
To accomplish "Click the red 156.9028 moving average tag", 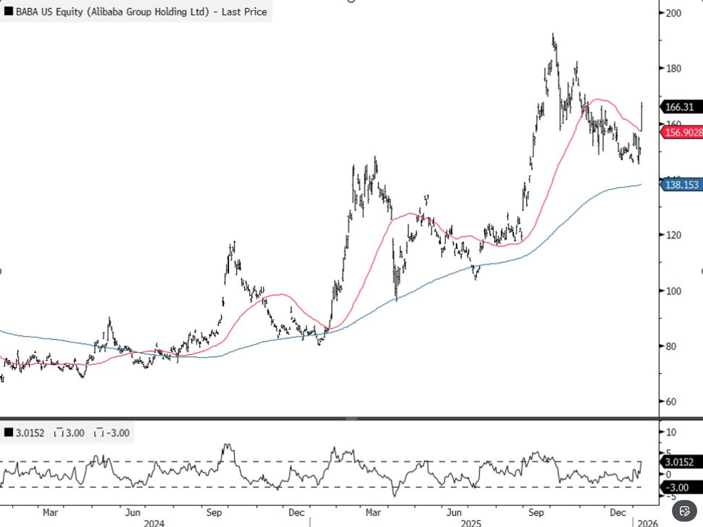I will point(682,132).
